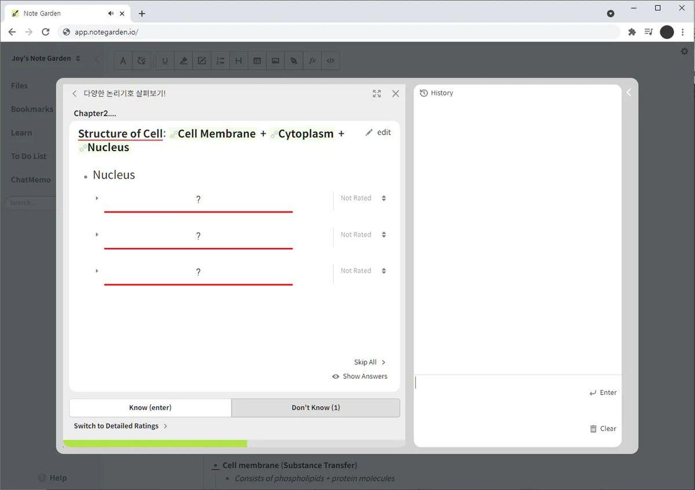This screenshot has height=490, width=695.
Task: Open the History panel icon
Action: (423, 93)
